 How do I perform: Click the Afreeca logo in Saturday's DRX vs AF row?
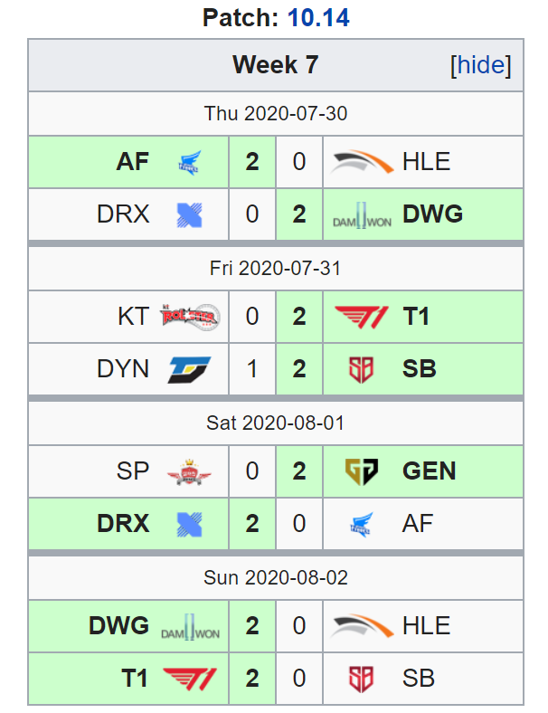pos(362,524)
